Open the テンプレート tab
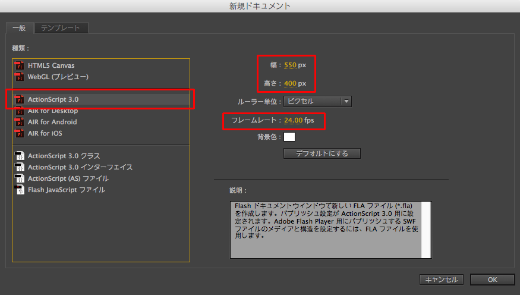Screen dimensions: 520x295 (61, 28)
